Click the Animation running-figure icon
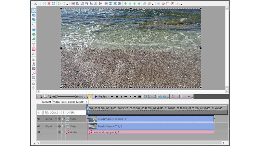Viewport: 260px width, 146px height. point(34,64)
